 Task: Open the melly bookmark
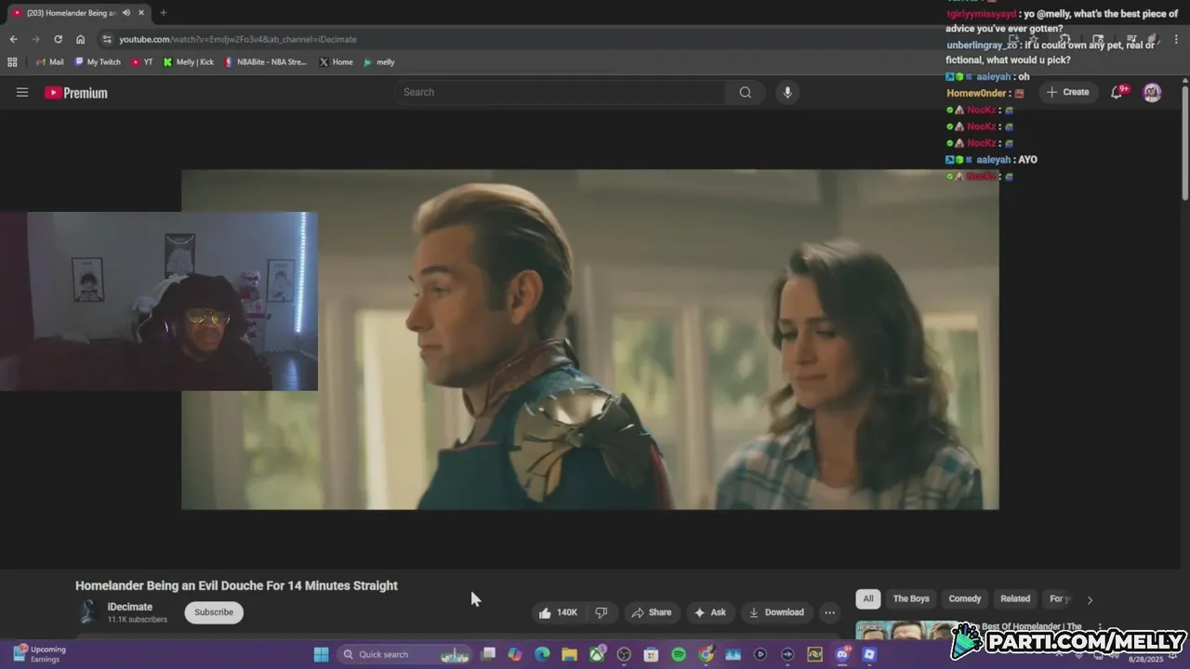coord(379,62)
